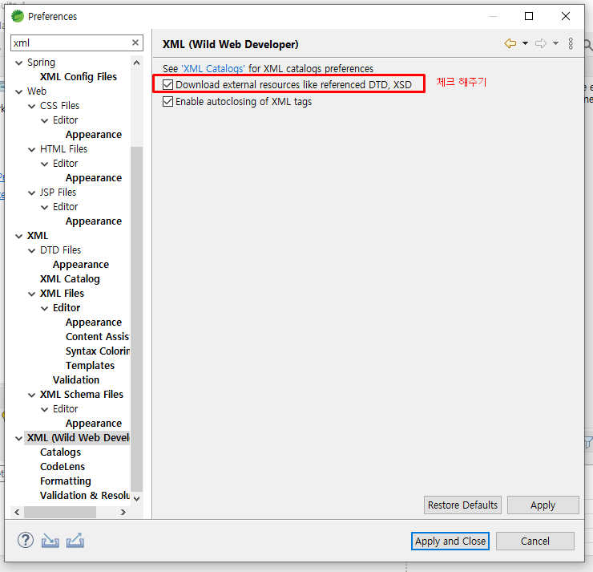The height and width of the screenshot is (572, 593).
Task: Select Appearance under XML Files Editor
Action: 94,323
